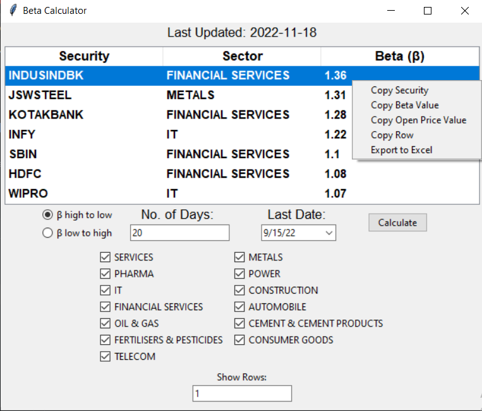Select the INDUSINDBK row
This screenshot has height=411, width=482.
click(242, 76)
